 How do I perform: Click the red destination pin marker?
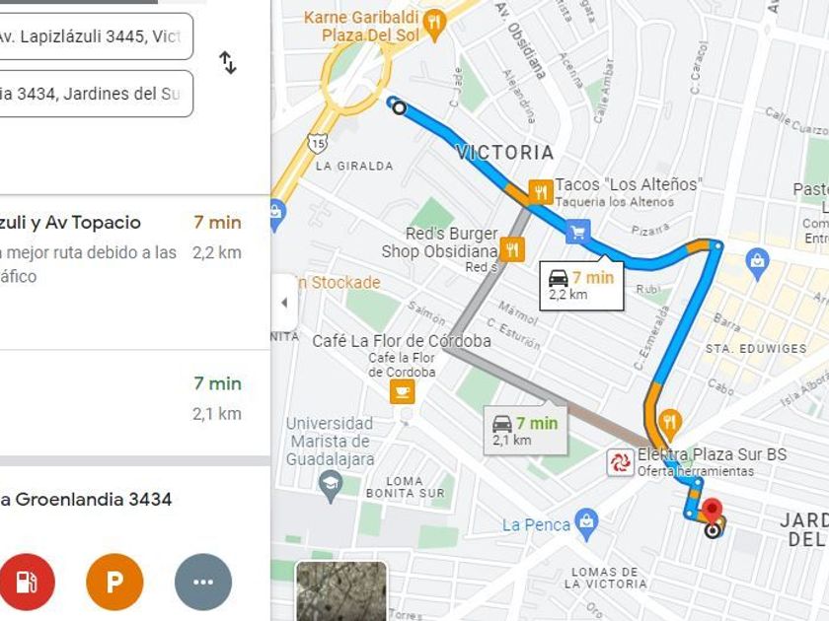click(713, 512)
